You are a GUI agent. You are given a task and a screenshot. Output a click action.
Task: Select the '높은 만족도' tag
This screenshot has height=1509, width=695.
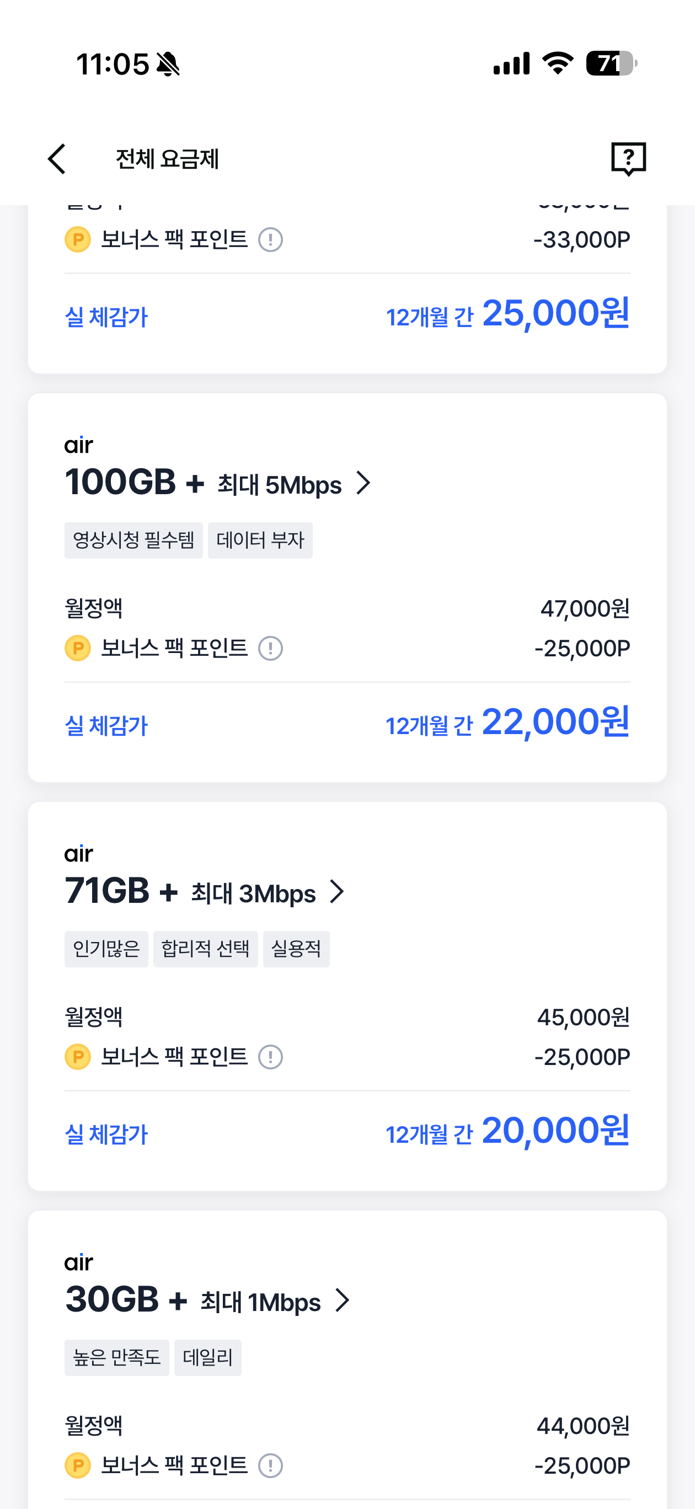pyautogui.click(x=116, y=1357)
